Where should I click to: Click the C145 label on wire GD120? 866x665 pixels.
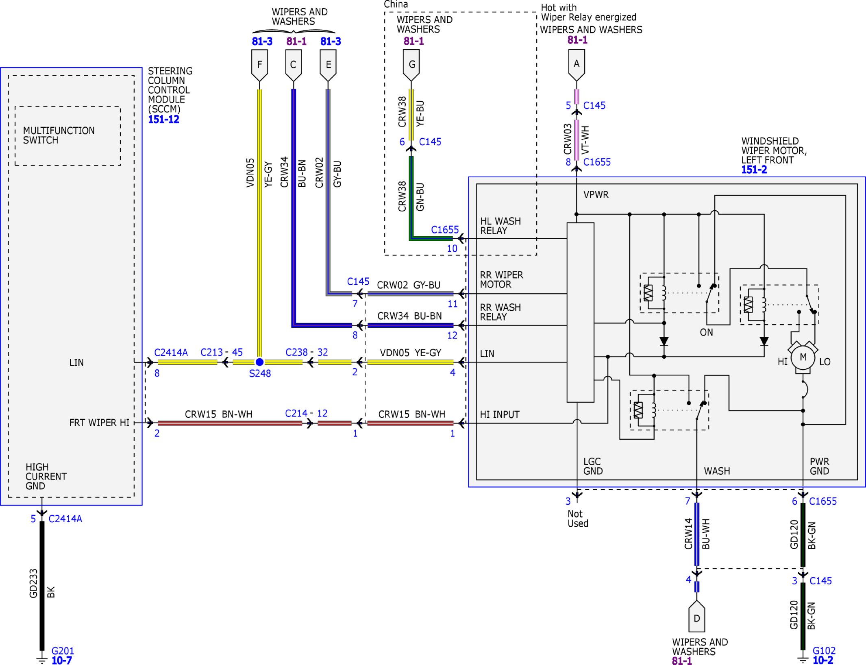click(x=821, y=581)
